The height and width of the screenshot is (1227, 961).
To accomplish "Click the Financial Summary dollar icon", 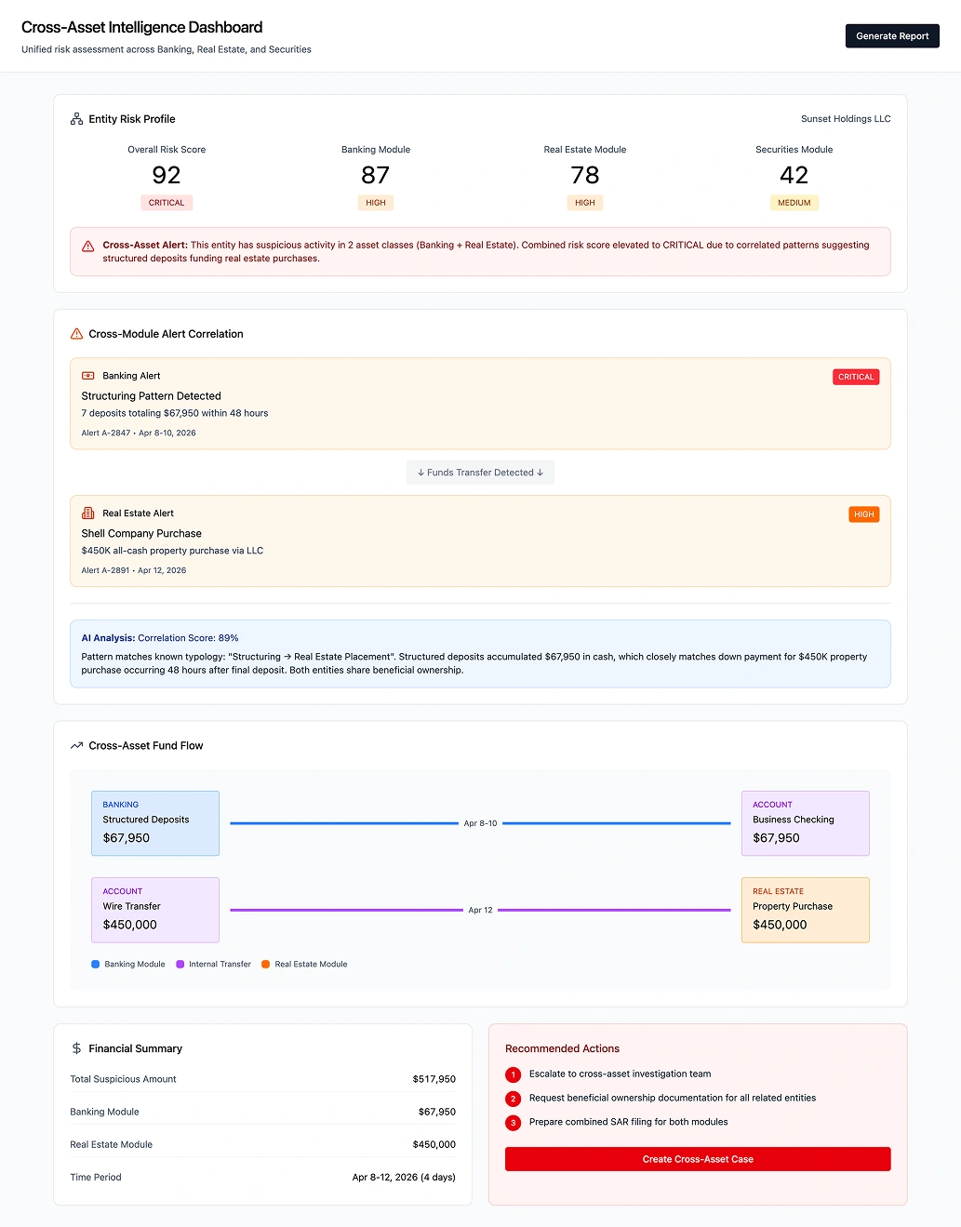I will coord(75,1047).
